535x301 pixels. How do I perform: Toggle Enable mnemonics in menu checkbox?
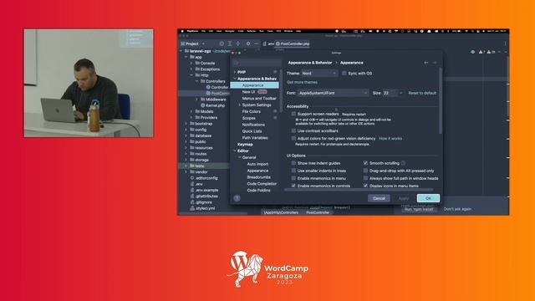tap(293, 178)
